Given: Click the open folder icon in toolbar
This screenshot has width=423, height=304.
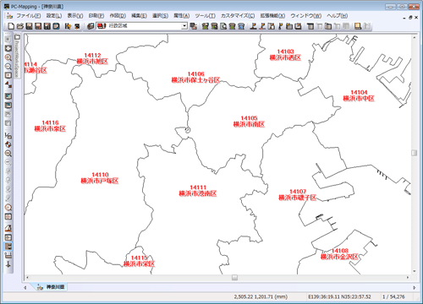Looking at the screenshot, I should pos(19,26).
